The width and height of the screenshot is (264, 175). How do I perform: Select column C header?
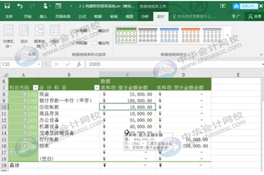click(127, 75)
